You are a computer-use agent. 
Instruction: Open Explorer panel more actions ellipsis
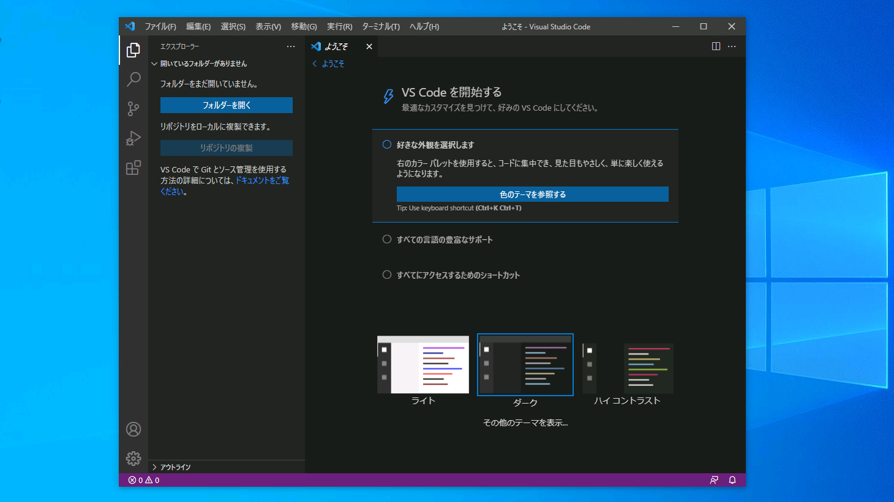[291, 46]
